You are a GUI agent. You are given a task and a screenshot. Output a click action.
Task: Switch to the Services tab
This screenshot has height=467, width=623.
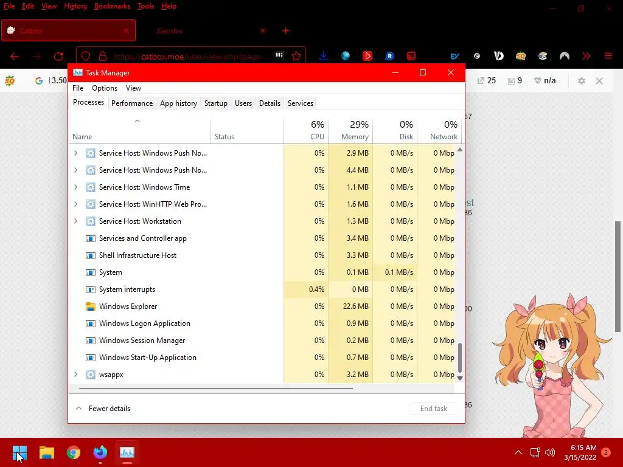pyautogui.click(x=301, y=103)
